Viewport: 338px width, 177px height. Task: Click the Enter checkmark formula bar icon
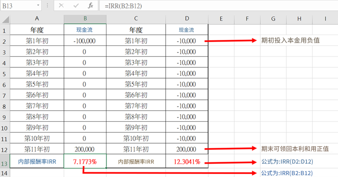click(x=76, y=5)
